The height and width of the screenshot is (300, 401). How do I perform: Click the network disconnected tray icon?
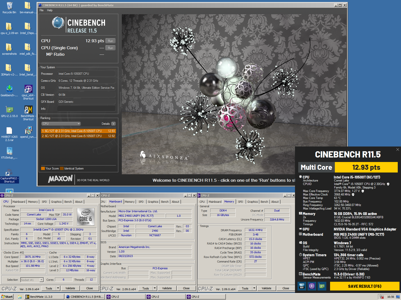point(382,297)
